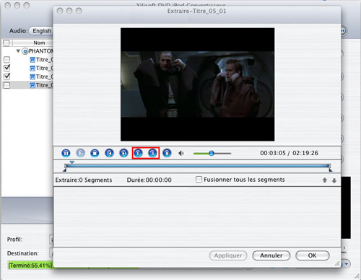
Task: Click the Extraire-Titre_05_01 dialog title bar
Action: tap(197, 11)
